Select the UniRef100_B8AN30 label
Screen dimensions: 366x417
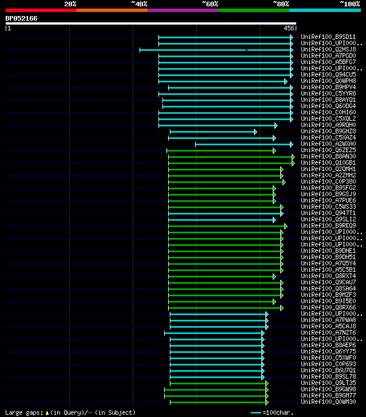328,156
